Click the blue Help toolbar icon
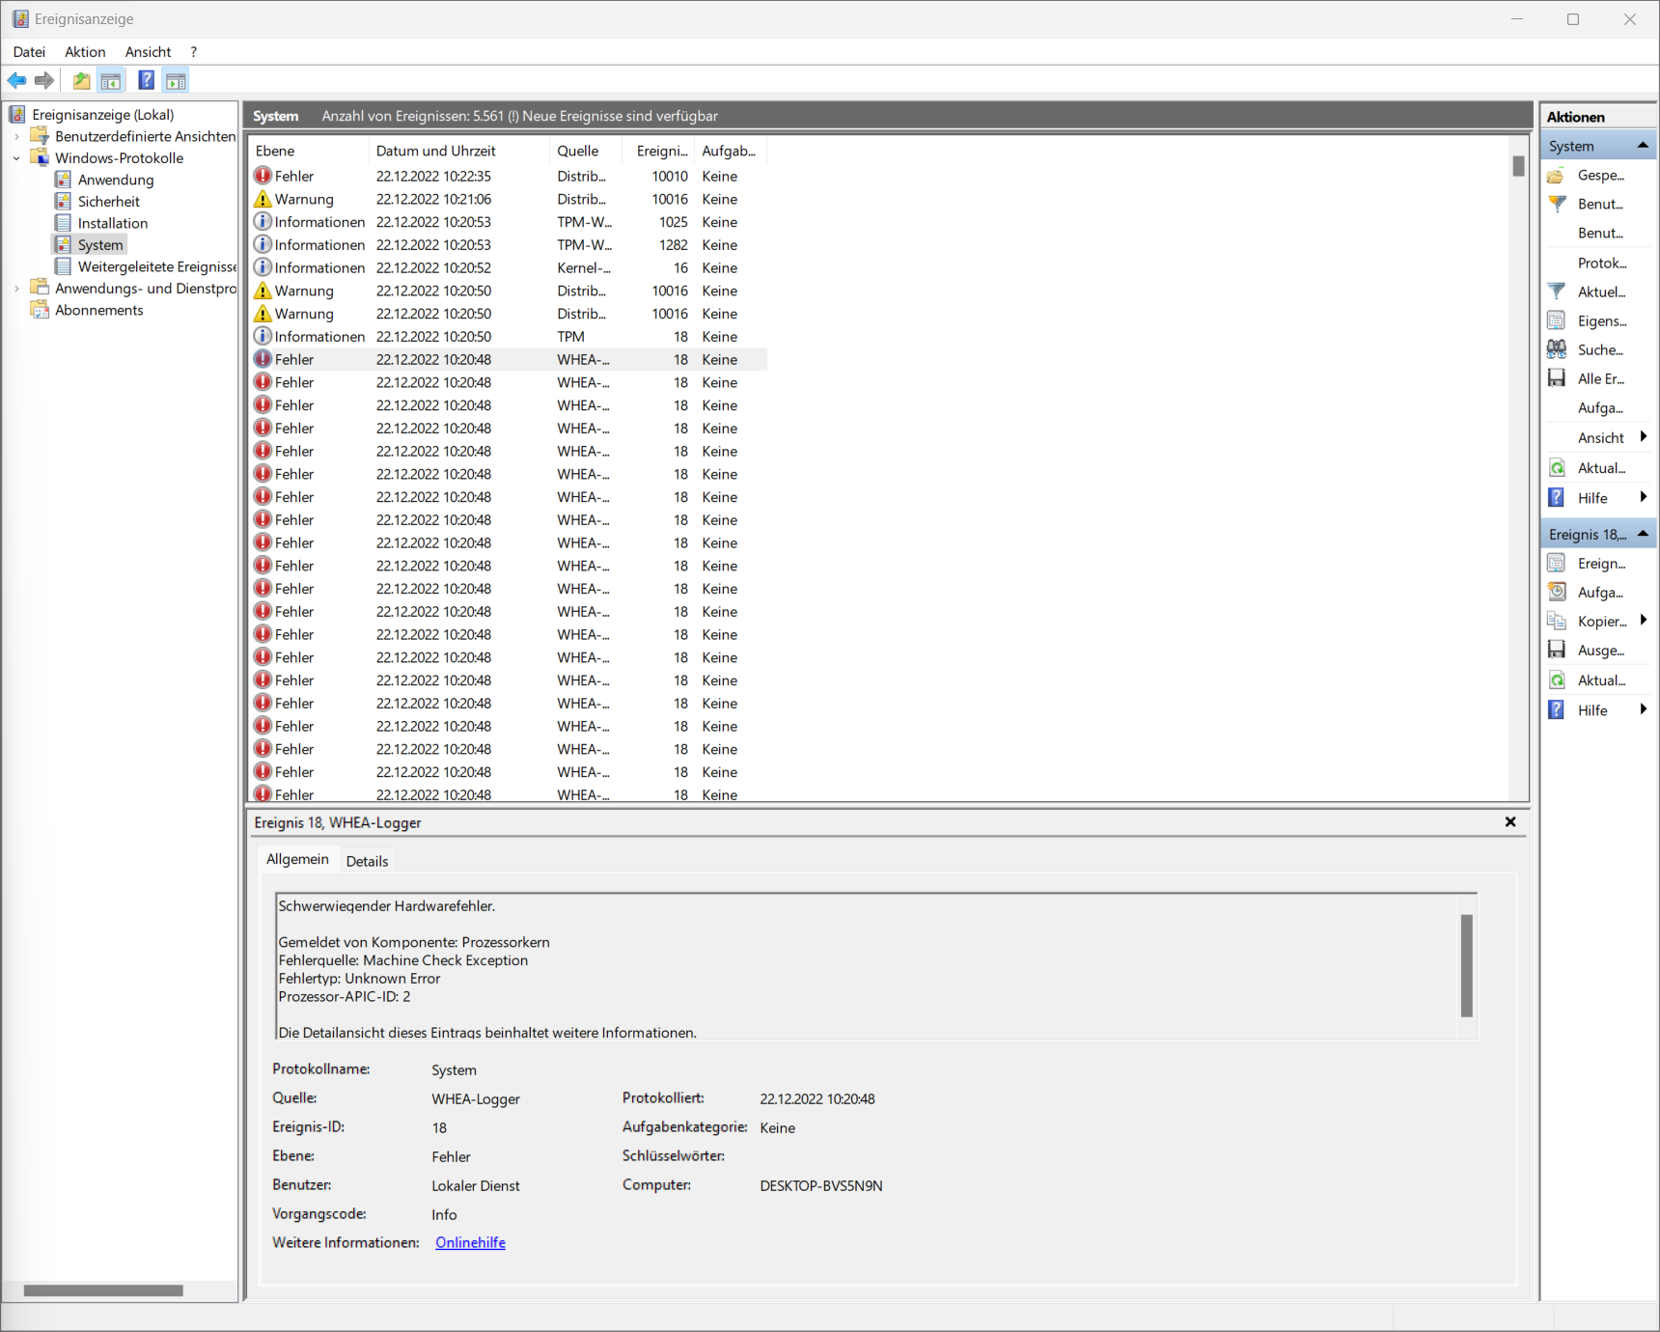 pyautogui.click(x=147, y=80)
